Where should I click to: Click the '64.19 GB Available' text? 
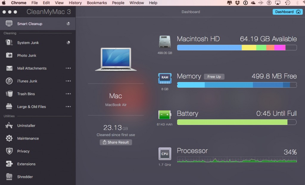268,39
